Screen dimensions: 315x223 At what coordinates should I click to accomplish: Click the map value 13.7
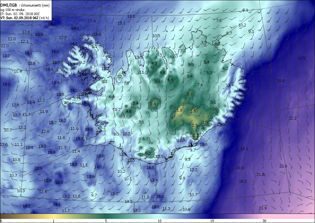[56, 63]
